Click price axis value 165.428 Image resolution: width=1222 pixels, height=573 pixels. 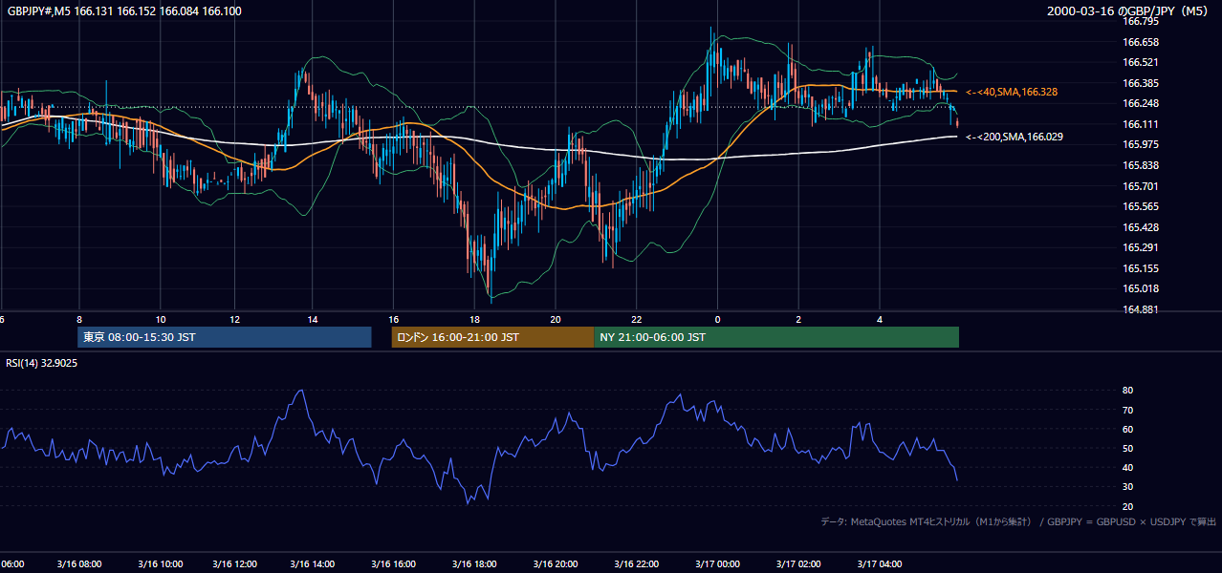[1142, 227]
